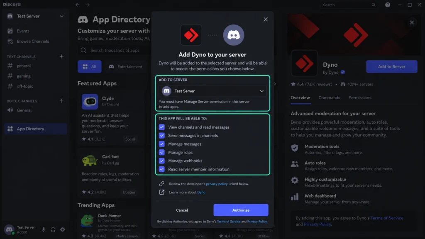The width and height of the screenshot is (425, 239).
Task: Click the Social tag on Clyde card
Action: (x=130, y=139)
